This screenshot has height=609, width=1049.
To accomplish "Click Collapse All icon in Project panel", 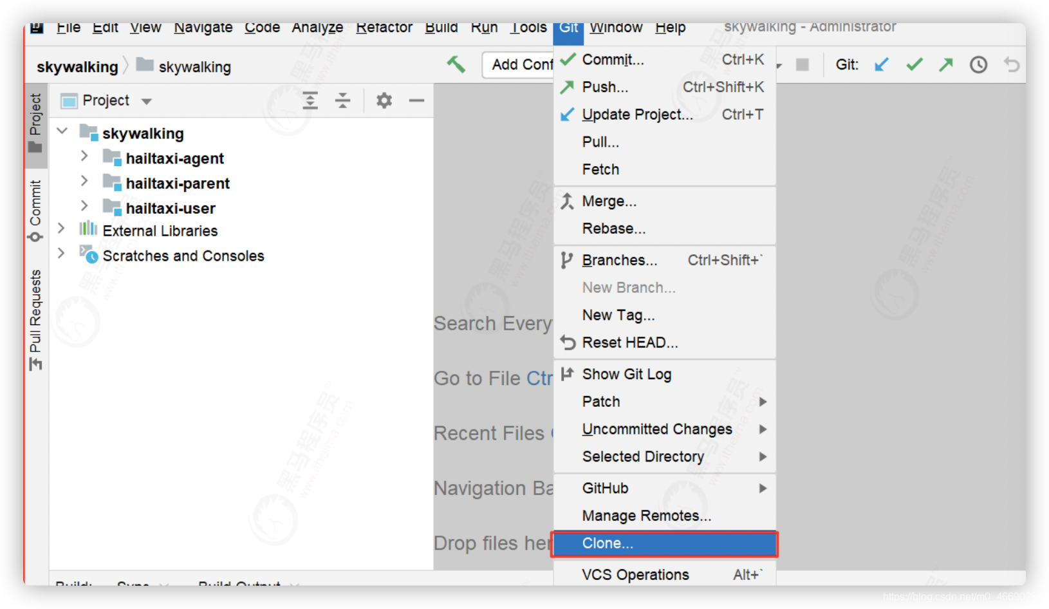I will coord(342,100).
